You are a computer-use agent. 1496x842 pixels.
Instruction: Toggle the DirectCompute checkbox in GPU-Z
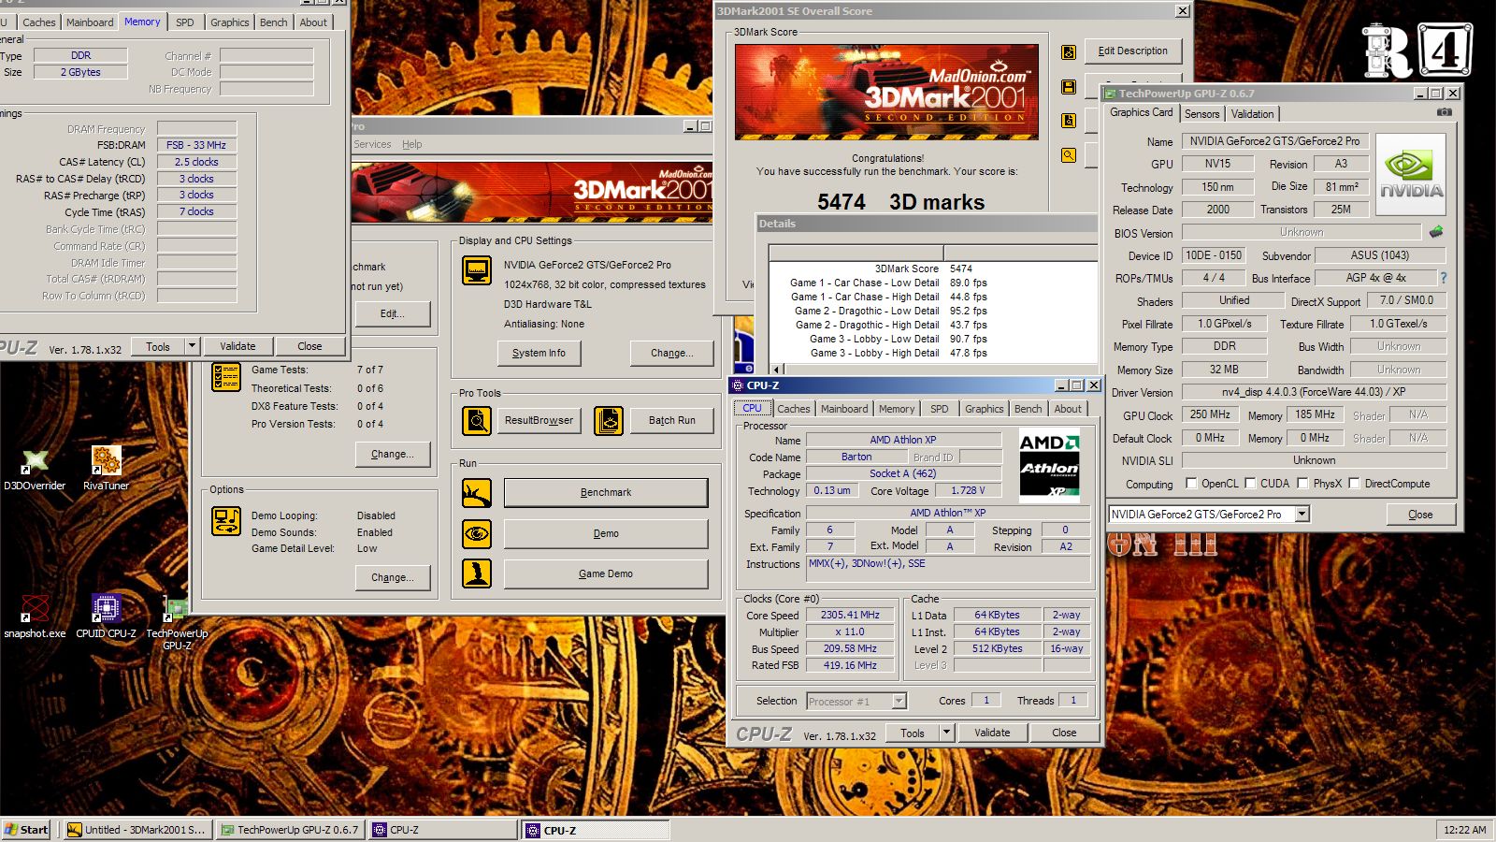click(1354, 484)
